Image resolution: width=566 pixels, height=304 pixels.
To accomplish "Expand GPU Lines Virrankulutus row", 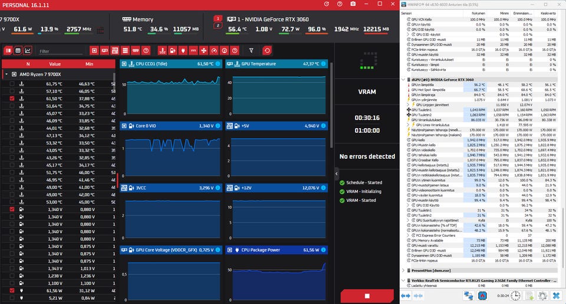I will 408,125.
